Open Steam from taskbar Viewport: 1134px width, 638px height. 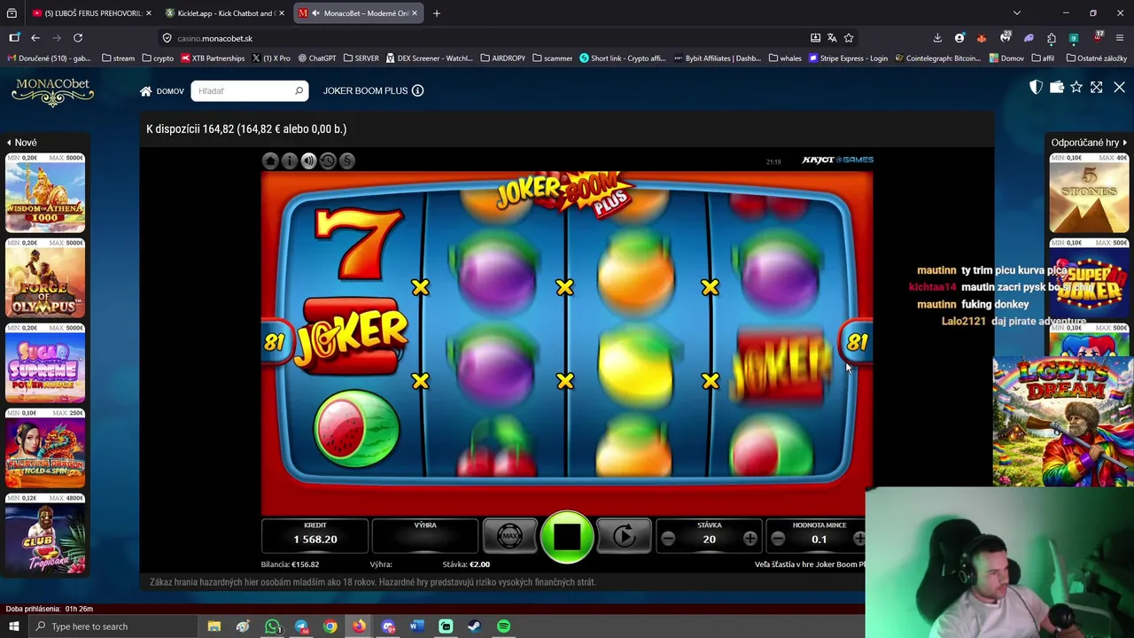(475, 626)
